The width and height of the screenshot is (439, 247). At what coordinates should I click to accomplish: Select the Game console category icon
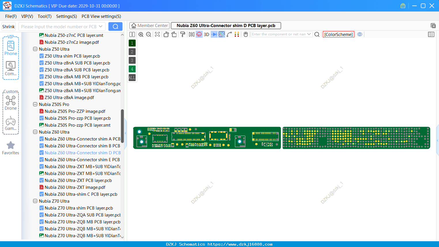[x=11, y=124]
